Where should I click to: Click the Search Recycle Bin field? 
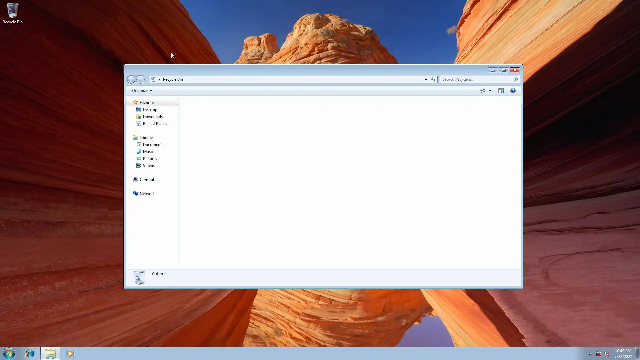[x=476, y=79]
